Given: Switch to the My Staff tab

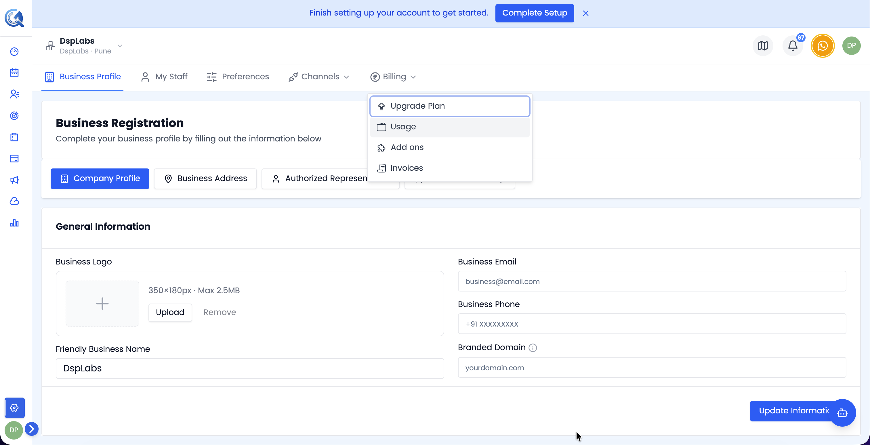Looking at the screenshot, I should [165, 76].
